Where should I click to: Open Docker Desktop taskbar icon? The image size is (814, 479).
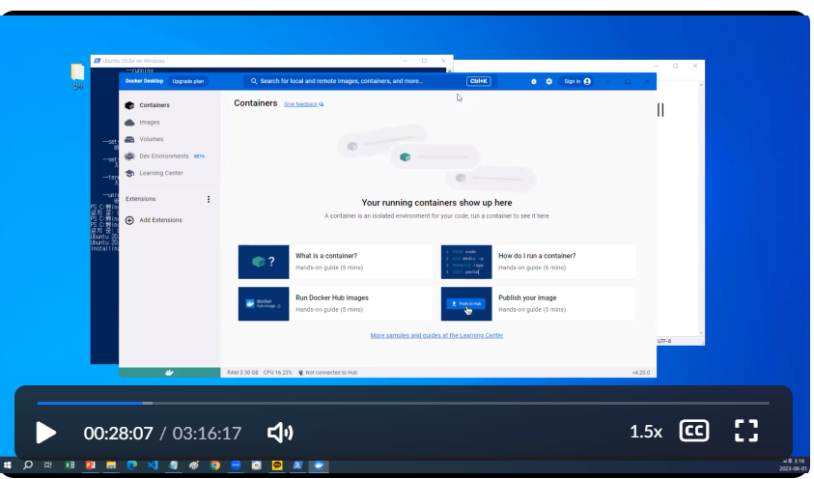point(320,466)
